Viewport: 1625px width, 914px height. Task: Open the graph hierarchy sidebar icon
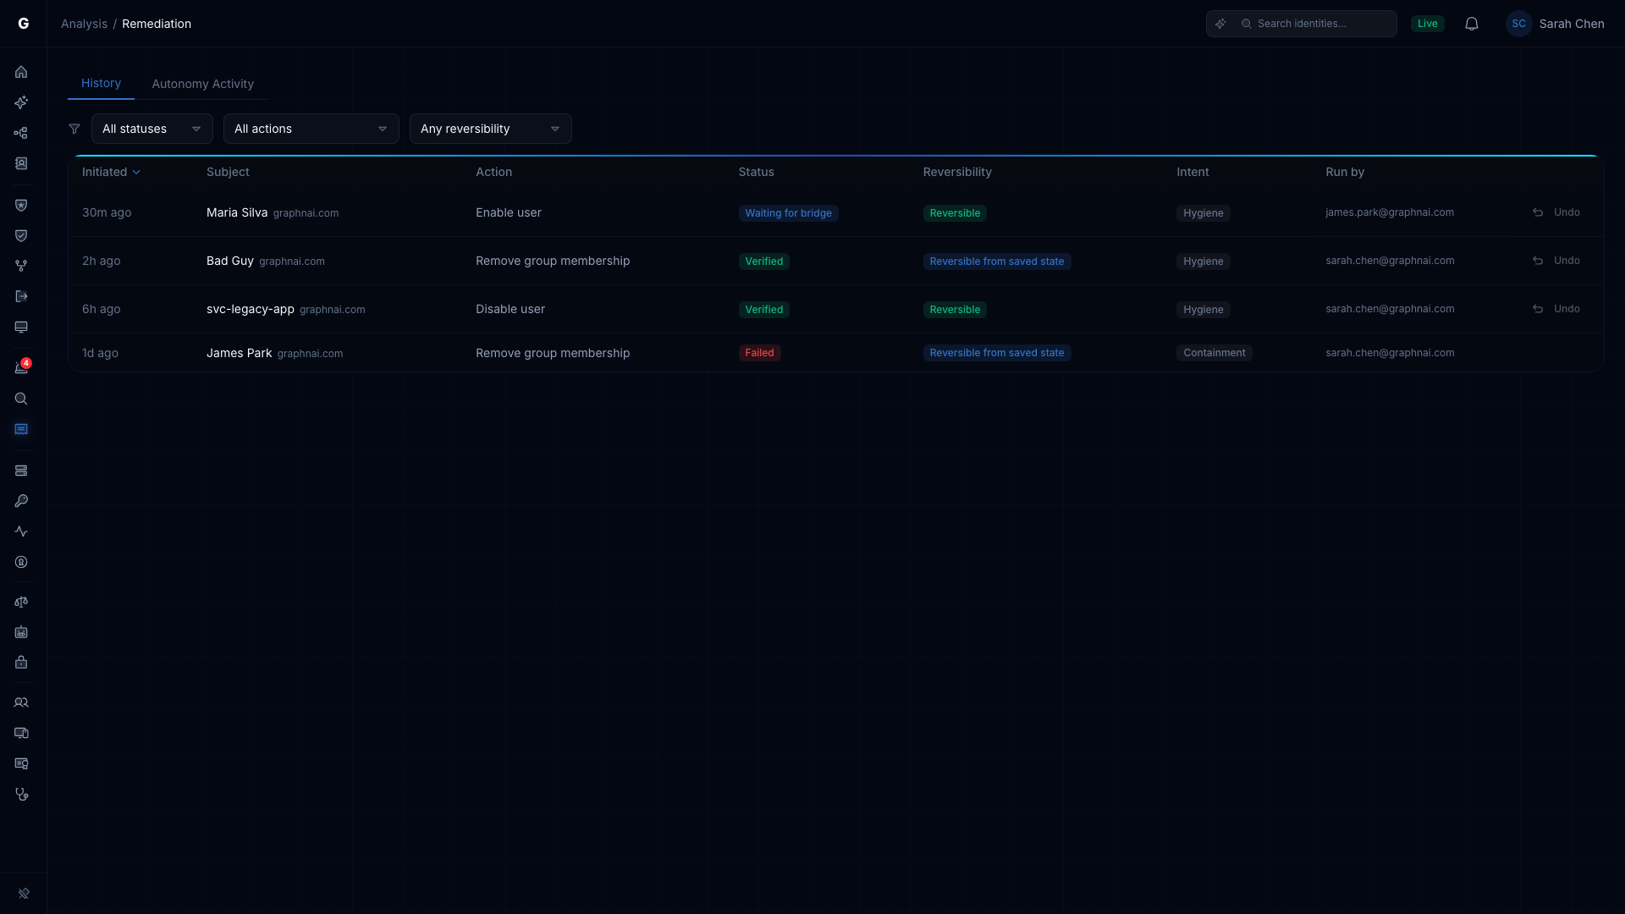21,133
